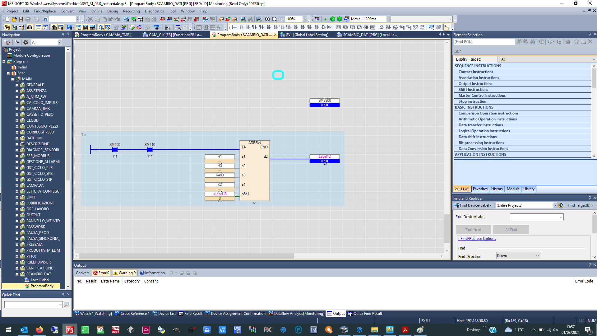Open the Diagnostics menu
Screen dimensions: 597x336
[154, 11]
